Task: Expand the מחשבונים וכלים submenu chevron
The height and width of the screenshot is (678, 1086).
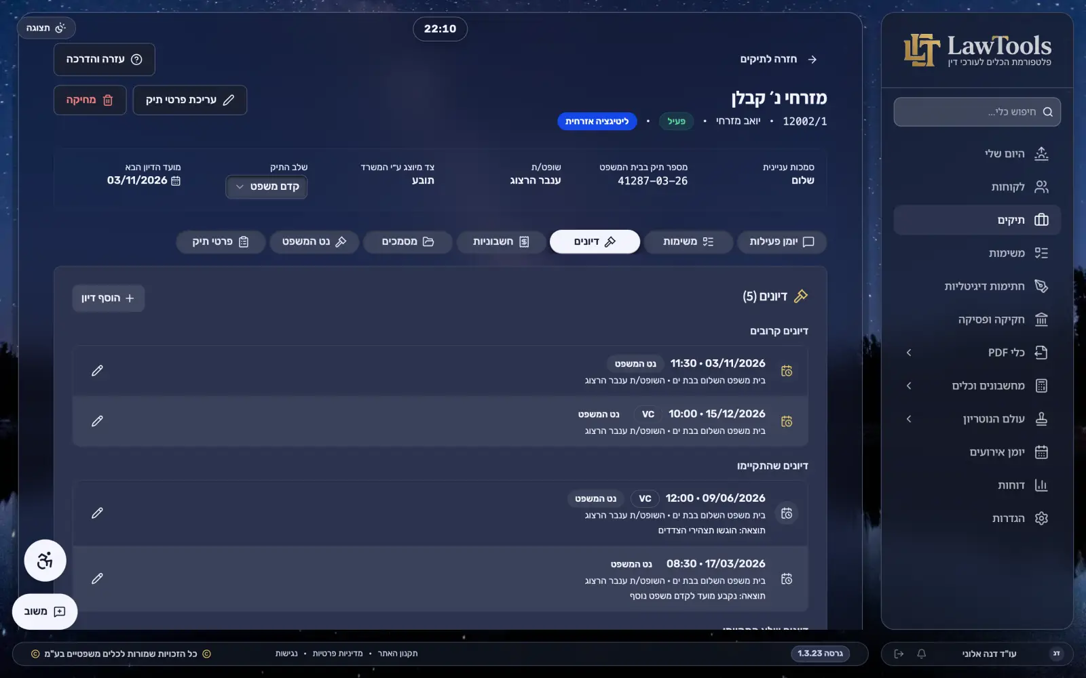Action: (909, 386)
